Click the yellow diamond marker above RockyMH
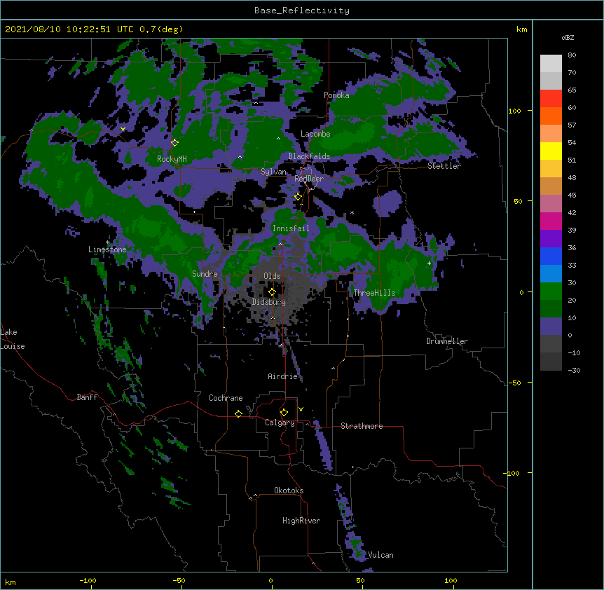604x590 pixels. point(174,142)
